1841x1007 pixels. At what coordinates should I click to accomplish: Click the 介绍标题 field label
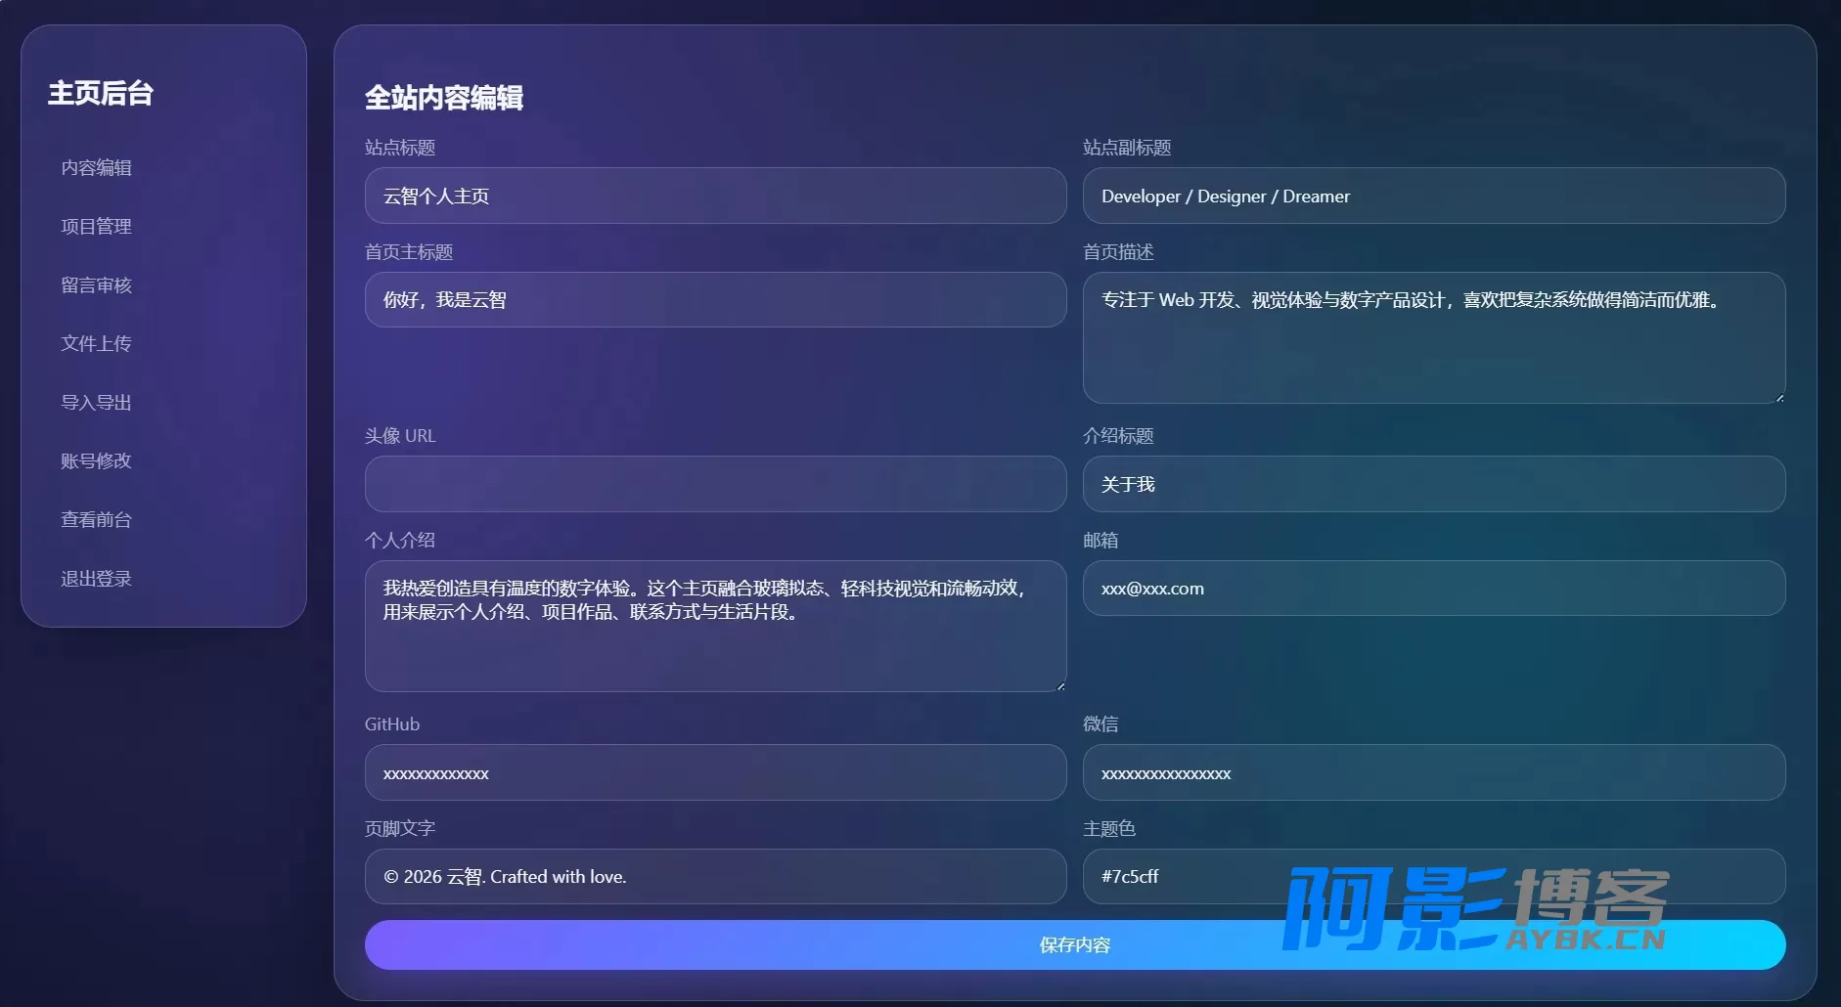[1118, 436]
